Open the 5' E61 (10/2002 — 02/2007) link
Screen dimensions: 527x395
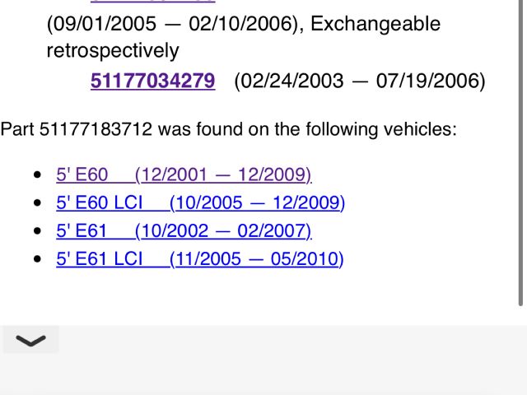[x=184, y=230]
